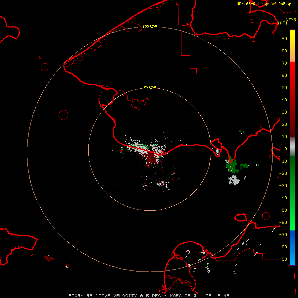
Task: Click the 30 value on velocity scale
Action: 284,112
